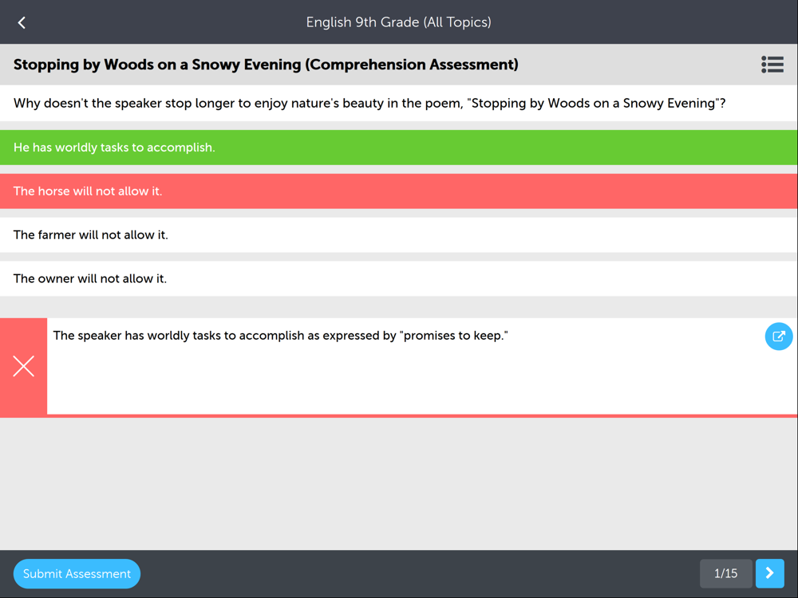
Task: Submit Assessment button at the bottom
Action: pyautogui.click(x=77, y=573)
